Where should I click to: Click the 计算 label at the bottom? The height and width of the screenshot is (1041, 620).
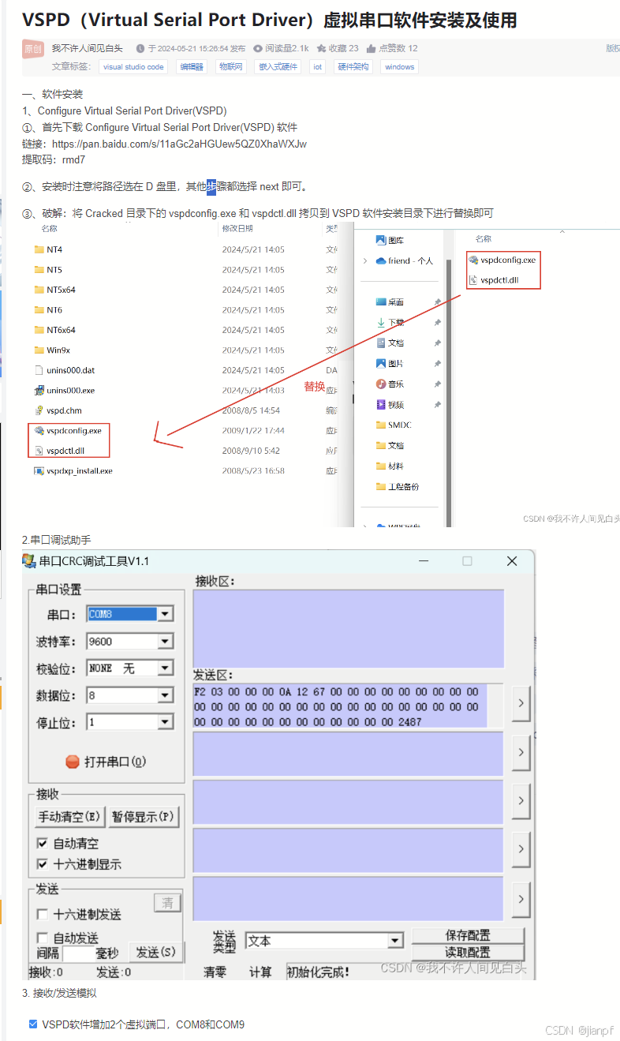260,972
